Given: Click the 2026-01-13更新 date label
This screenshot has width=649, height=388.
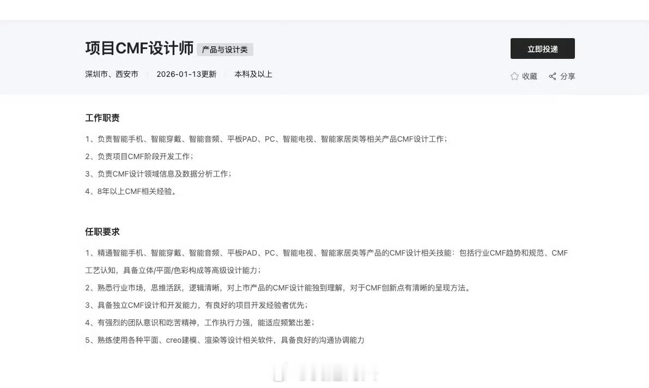Looking at the screenshot, I should click(x=186, y=74).
